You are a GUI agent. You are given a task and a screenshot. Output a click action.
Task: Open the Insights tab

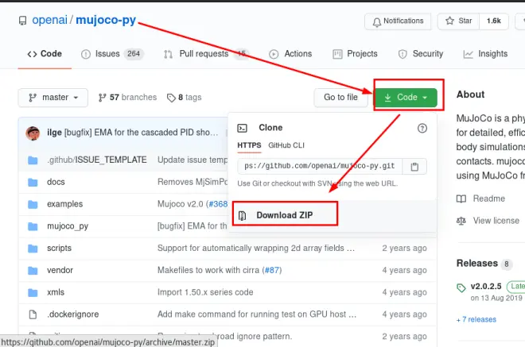coord(485,54)
